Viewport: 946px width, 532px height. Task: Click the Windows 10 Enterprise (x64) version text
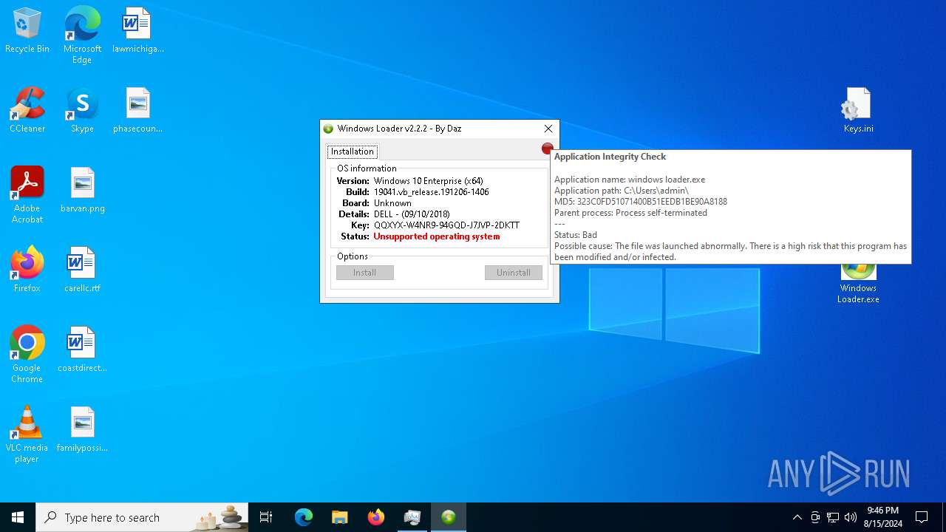click(x=429, y=181)
